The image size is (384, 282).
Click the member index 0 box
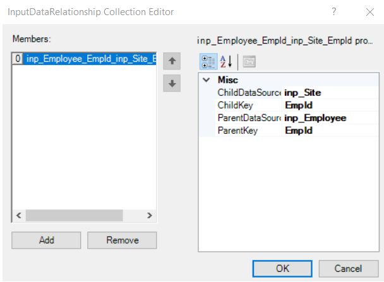18,59
